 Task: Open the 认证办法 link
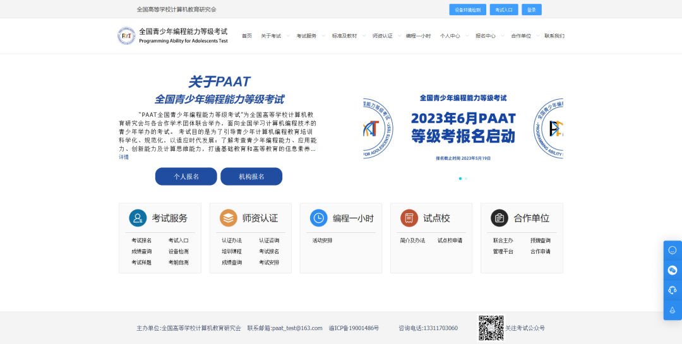[232, 240]
